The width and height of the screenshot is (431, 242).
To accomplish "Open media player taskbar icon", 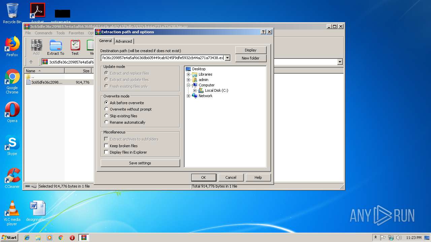I will [x=49, y=238].
